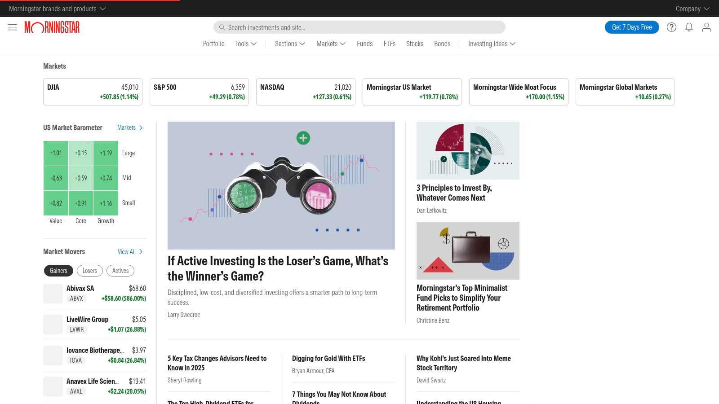719x404 pixels.
Task: Click Large Core +0.15 barometer cell
Action: tap(81, 153)
